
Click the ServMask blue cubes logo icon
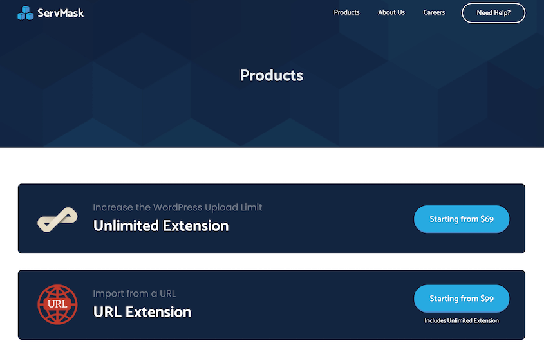tap(25, 13)
